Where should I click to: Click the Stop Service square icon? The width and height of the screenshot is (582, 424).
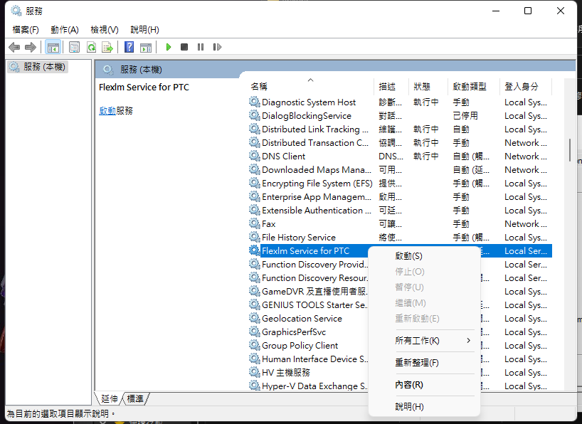pyautogui.click(x=184, y=47)
